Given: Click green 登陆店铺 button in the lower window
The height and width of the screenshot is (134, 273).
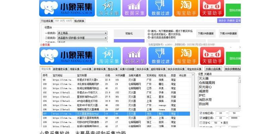Looking at the screenshot, I should [x=233, y=58].
